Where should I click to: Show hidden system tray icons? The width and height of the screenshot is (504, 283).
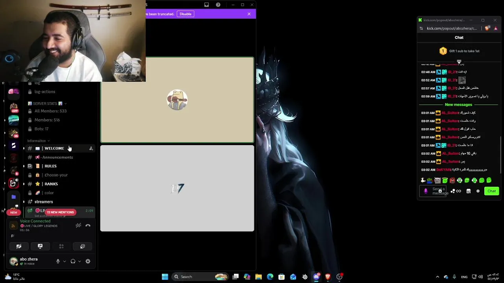(x=437, y=277)
